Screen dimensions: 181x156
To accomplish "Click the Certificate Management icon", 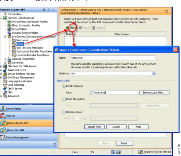I will tap(5, 77).
